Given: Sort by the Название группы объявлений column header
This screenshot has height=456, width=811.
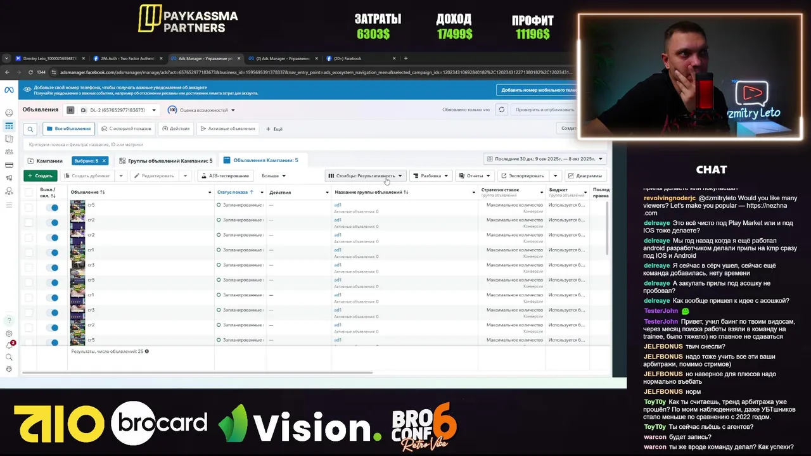Looking at the screenshot, I should (x=371, y=192).
